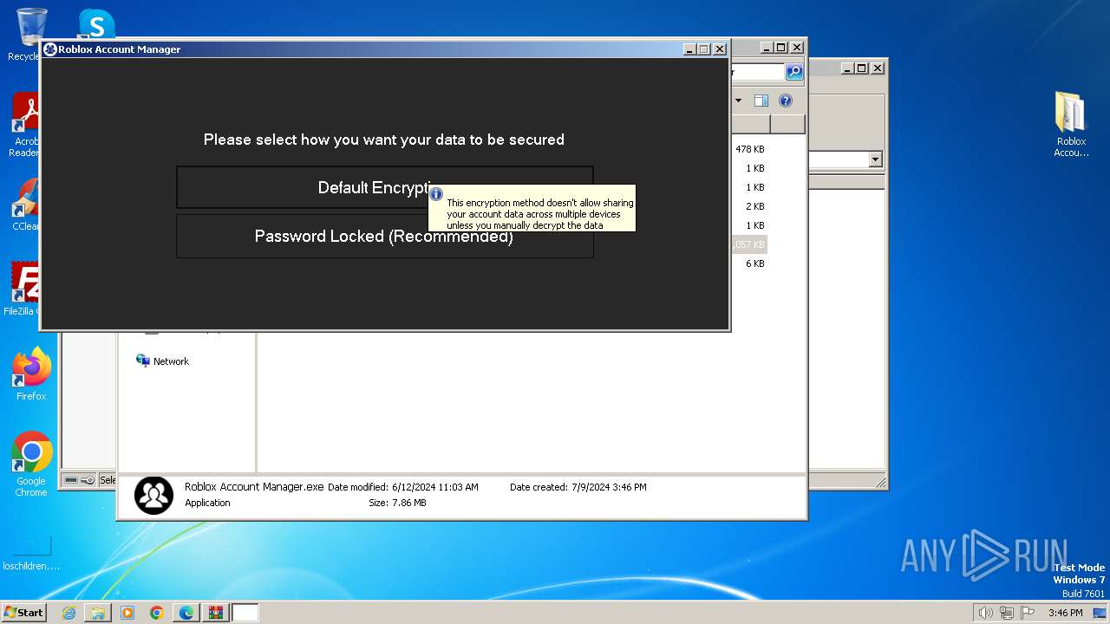1110x624 pixels.
Task: Maximize the Roblox Account Manager window
Action: pos(704,49)
